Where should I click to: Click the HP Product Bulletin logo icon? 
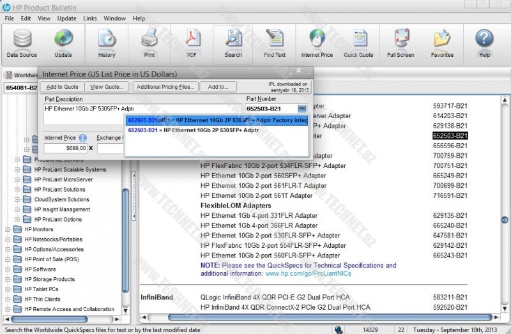tap(6, 8)
